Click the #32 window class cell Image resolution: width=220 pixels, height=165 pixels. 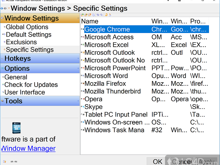(x=157, y=130)
